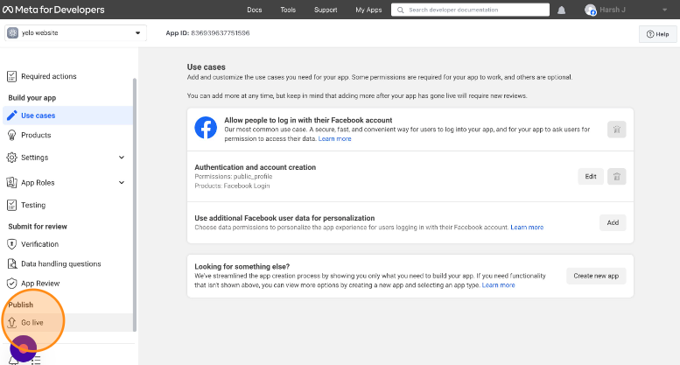Click the Harsh J username text

click(613, 10)
